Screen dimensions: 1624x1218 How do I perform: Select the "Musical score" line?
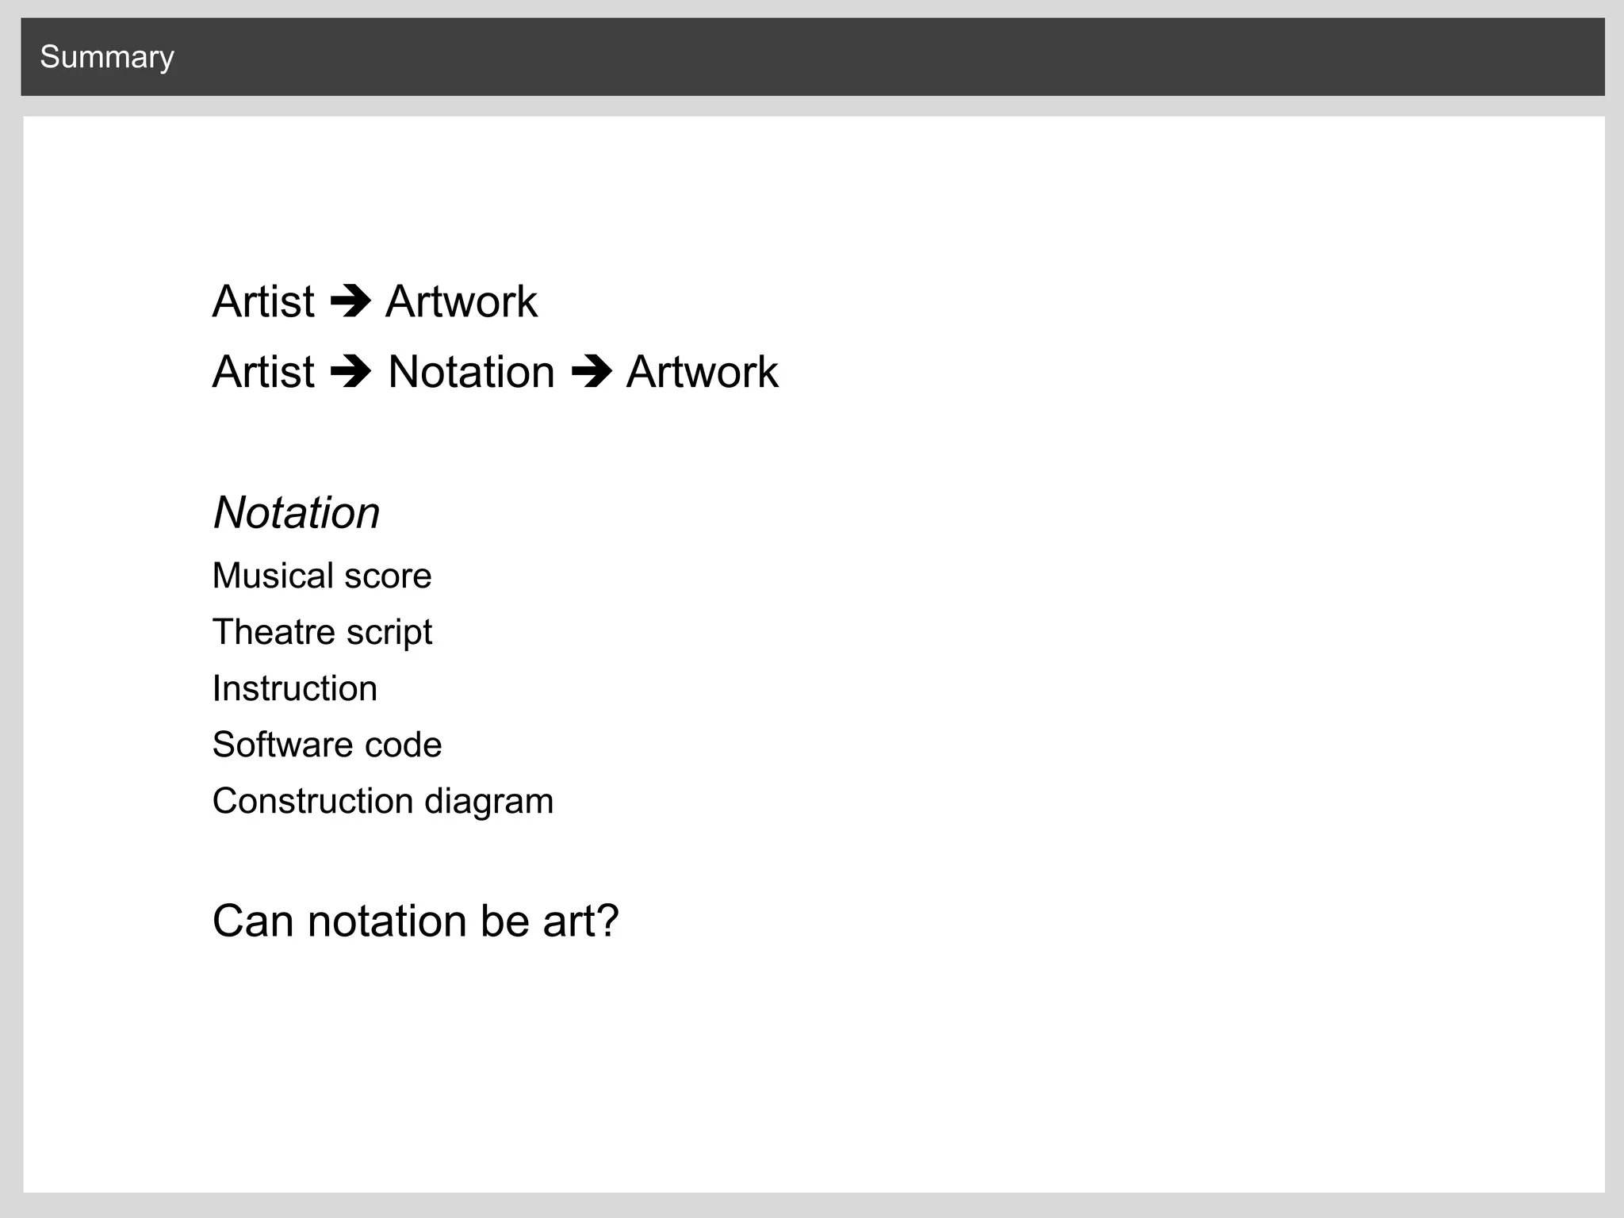point(322,576)
